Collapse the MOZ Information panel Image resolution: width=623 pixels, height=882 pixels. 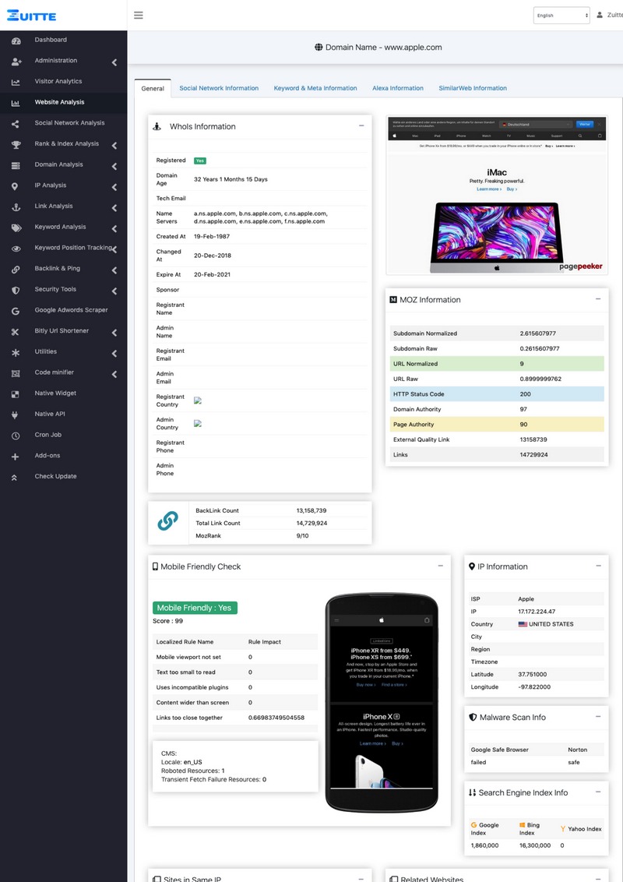pyautogui.click(x=598, y=298)
